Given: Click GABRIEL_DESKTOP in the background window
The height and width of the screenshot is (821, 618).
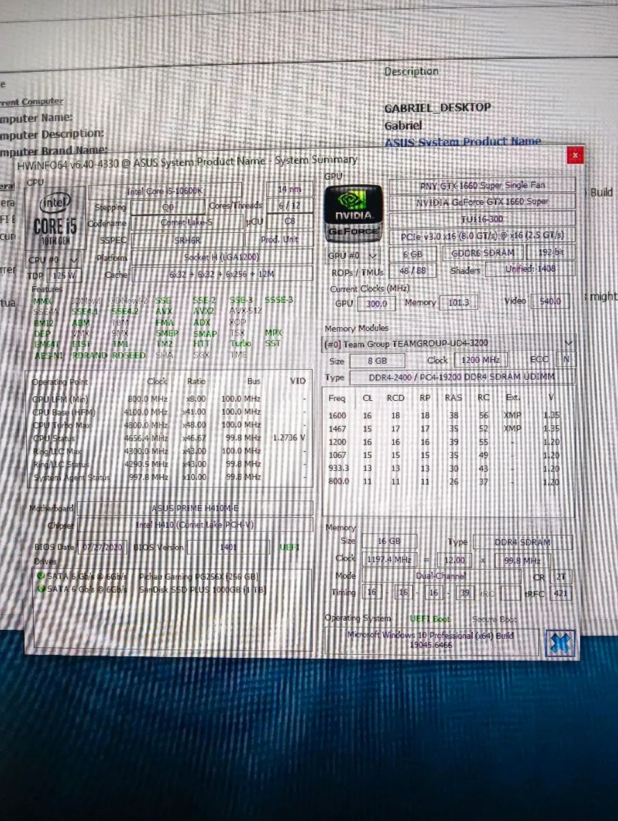Looking at the screenshot, I should (x=438, y=108).
